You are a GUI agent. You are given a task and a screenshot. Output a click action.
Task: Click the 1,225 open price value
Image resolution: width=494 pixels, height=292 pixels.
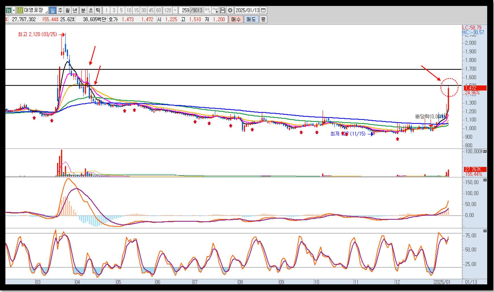[171, 19]
